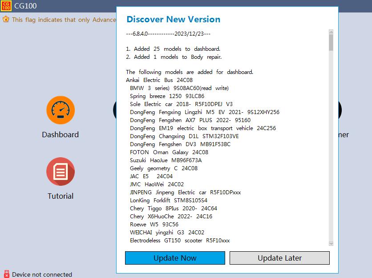Image resolution: width=372 pixels, height=278 pixels.
Task: Click the changelog scrollbar down arrow
Action: [331, 244]
